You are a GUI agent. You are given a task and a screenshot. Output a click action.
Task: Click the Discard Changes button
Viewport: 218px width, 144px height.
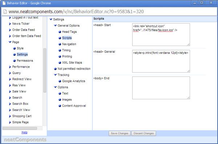click(x=144, y=133)
